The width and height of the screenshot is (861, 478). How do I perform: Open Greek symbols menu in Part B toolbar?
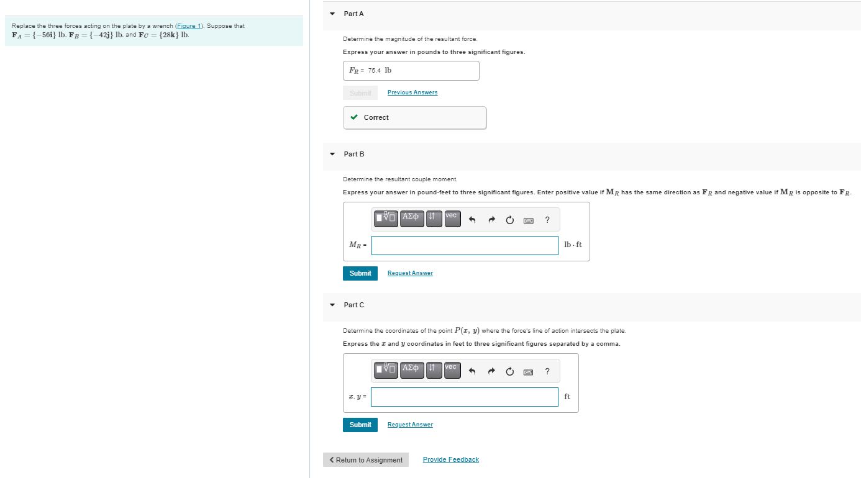(411, 219)
